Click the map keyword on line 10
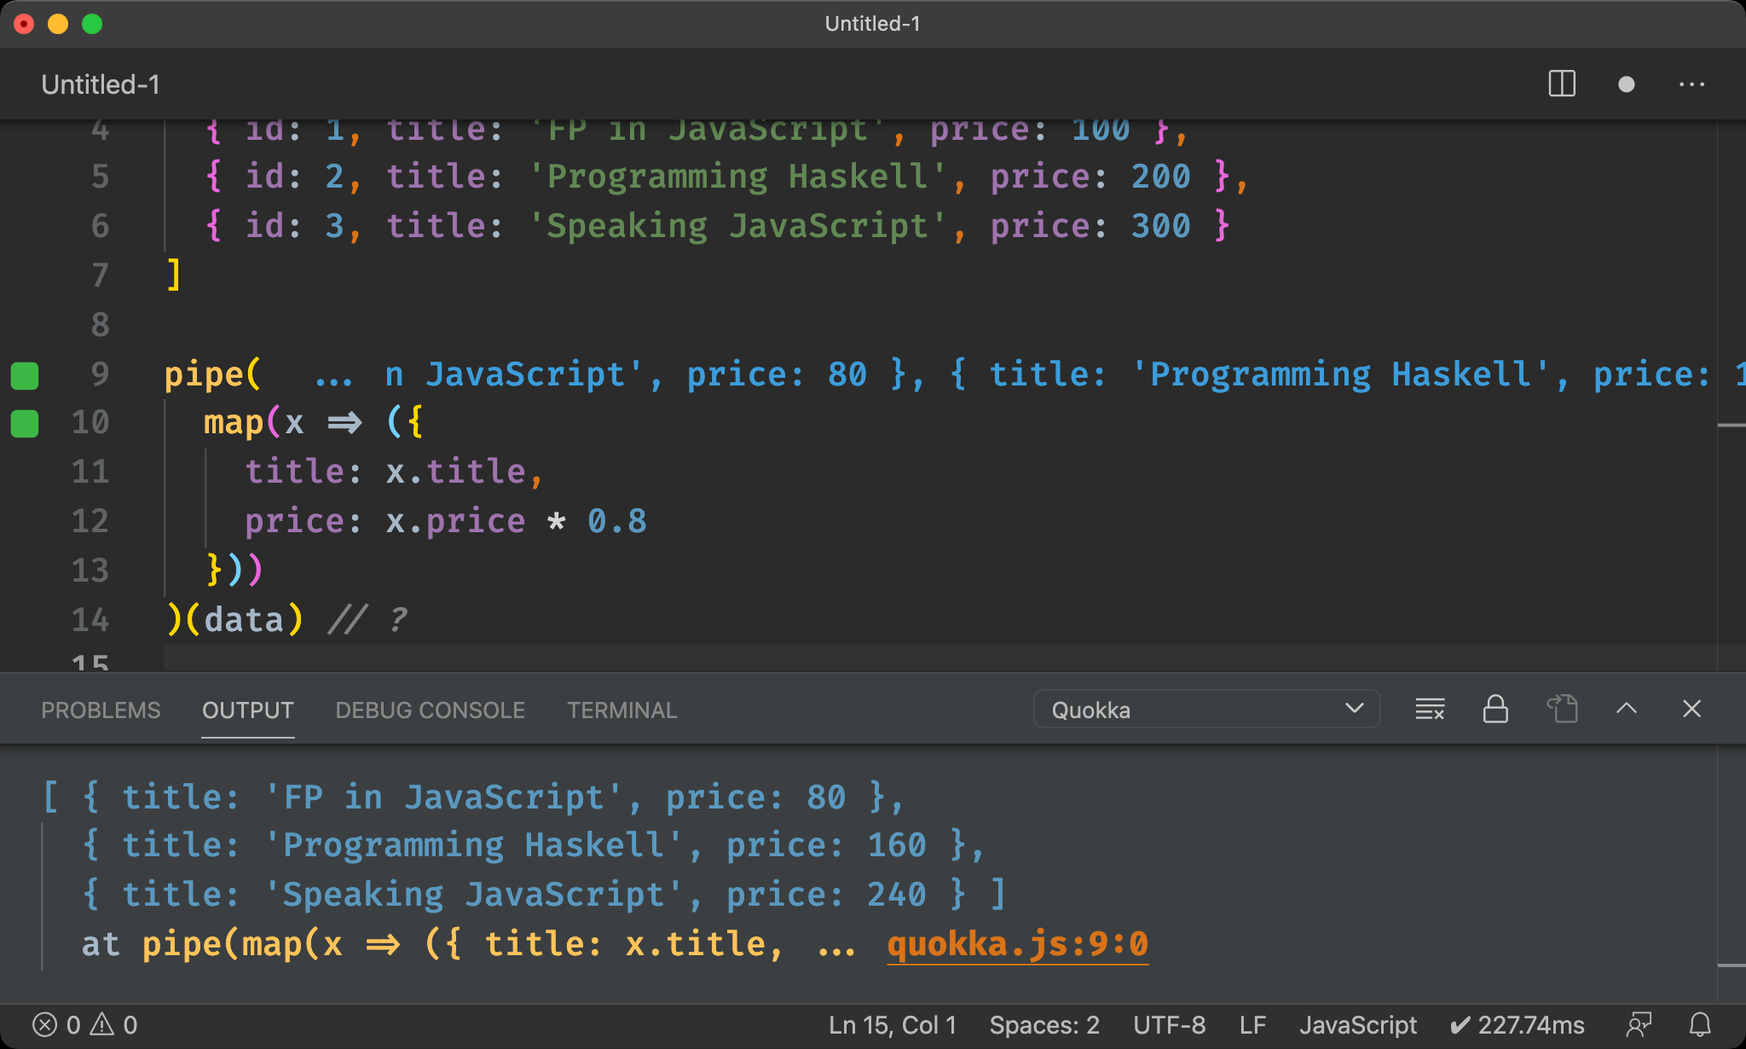Image resolution: width=1746 pixels, height=1049 pixels. [234, 424]
